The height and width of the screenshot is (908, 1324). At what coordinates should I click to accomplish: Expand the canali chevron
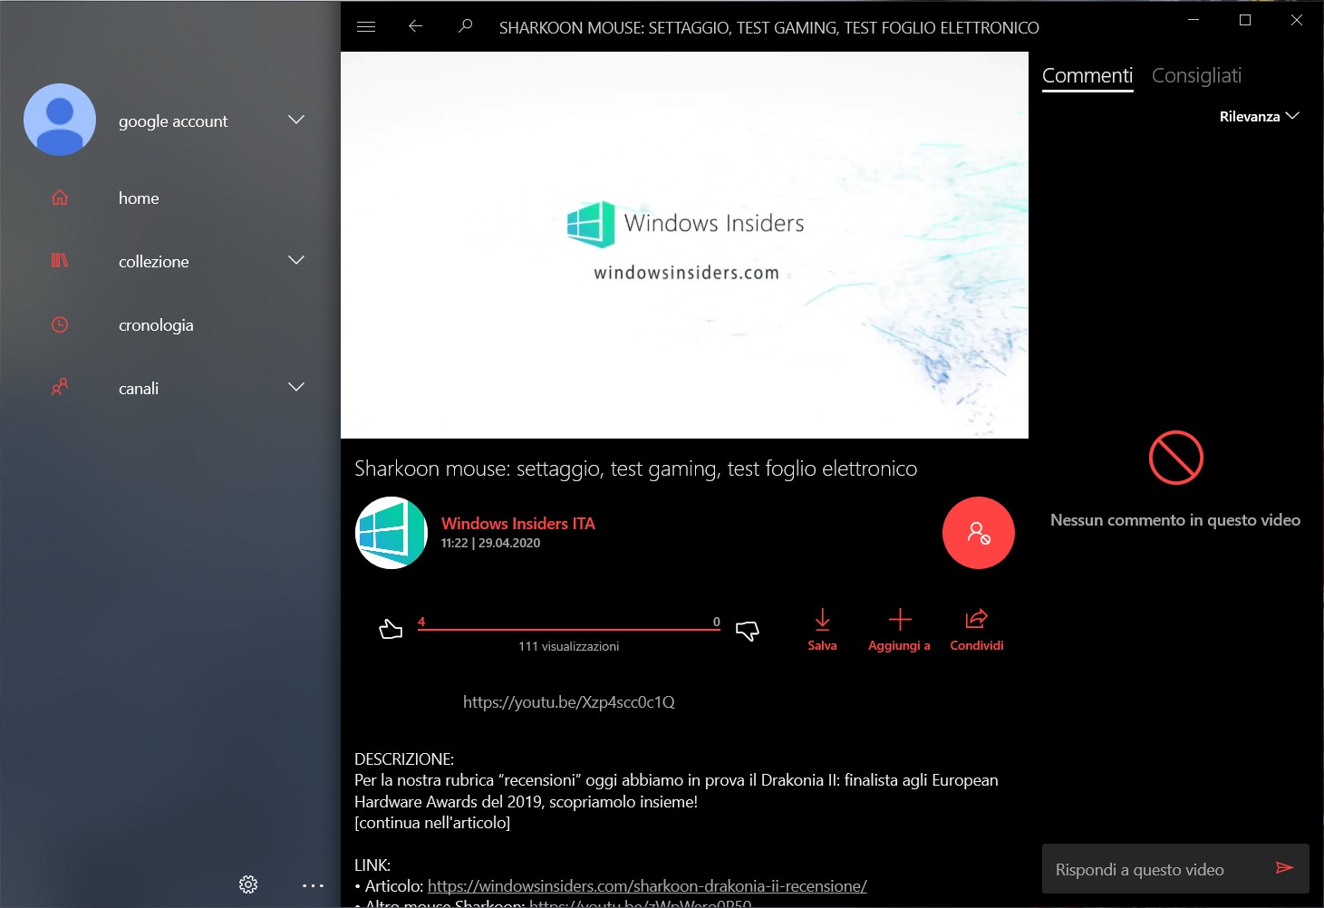coord(296,387)
